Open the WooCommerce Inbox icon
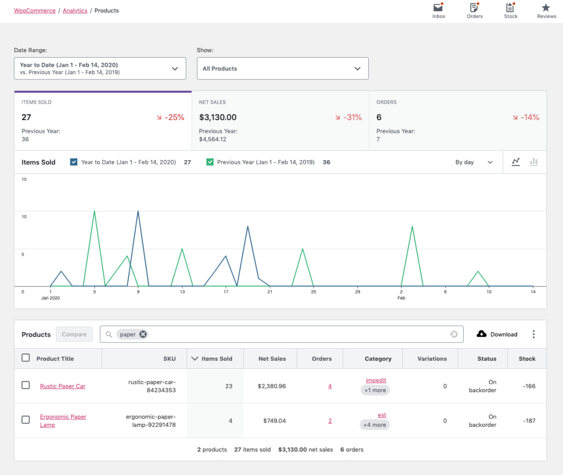Screen dimensions: 563x475 click(438, 9)
